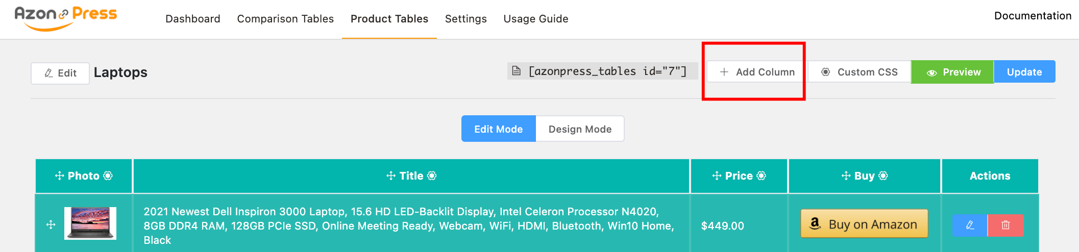Open Buy column settings gear
The image size is (1079, 252).
tap(883, 176)
